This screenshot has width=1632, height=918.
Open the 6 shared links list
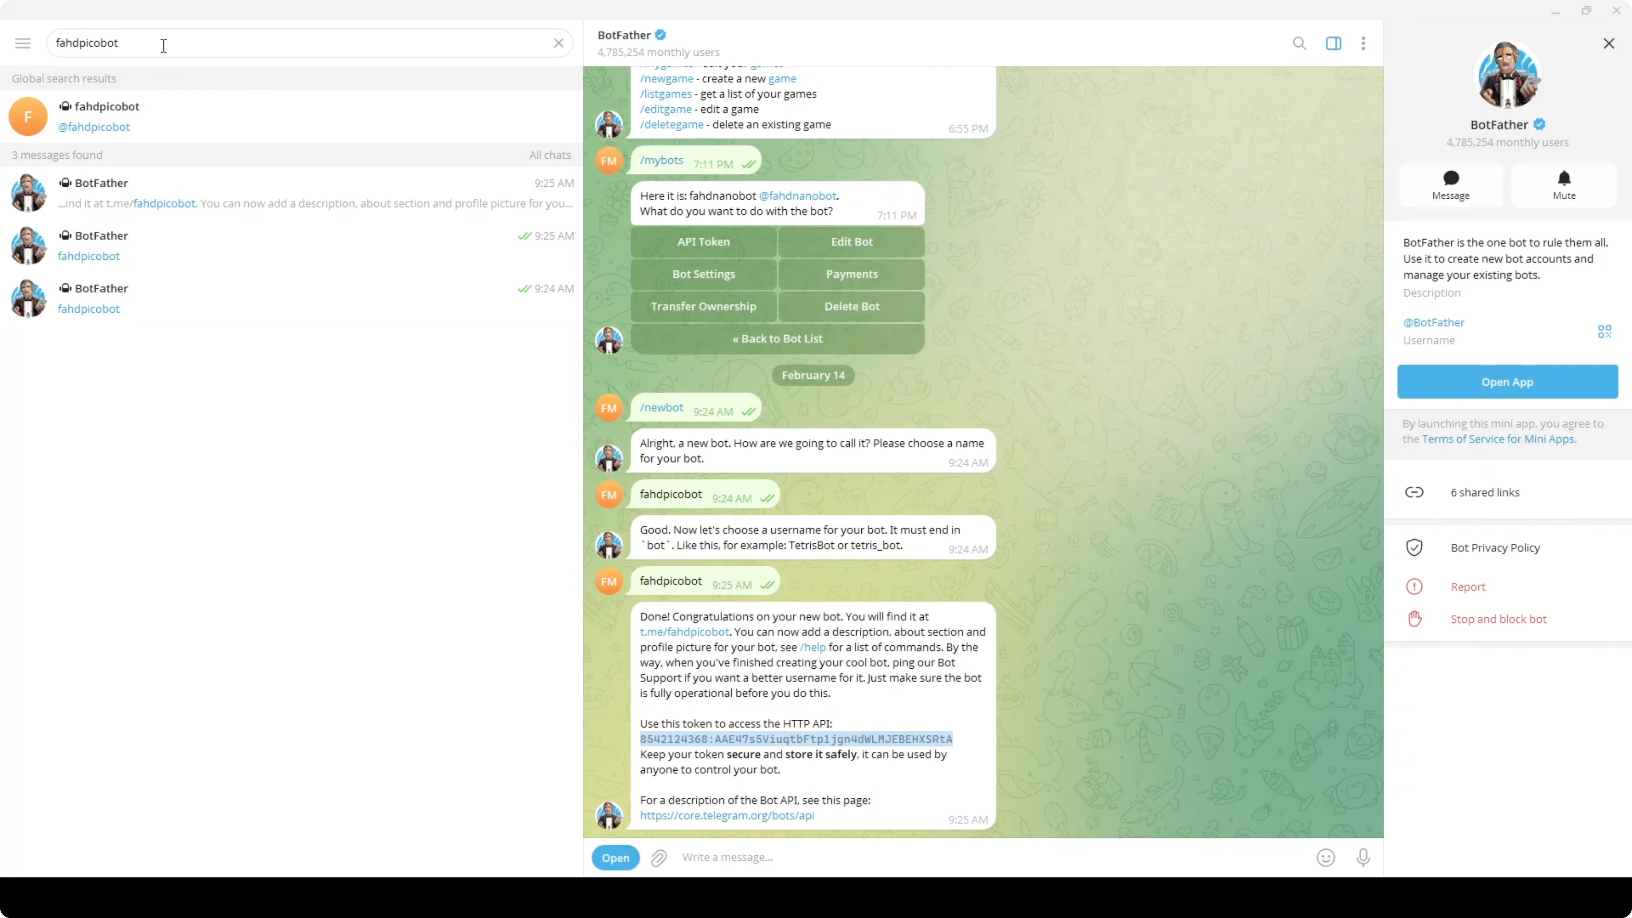pyautogui.click(x=1484, y=492)
